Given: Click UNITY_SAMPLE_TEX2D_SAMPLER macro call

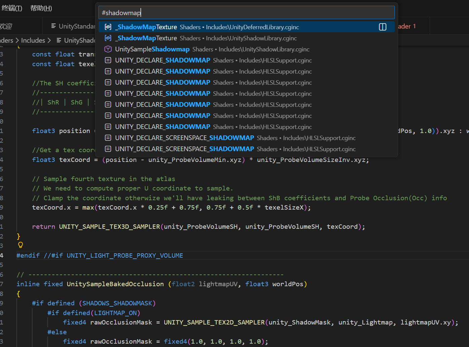Looking at the screenshot, I should click(x=214, y=322).
